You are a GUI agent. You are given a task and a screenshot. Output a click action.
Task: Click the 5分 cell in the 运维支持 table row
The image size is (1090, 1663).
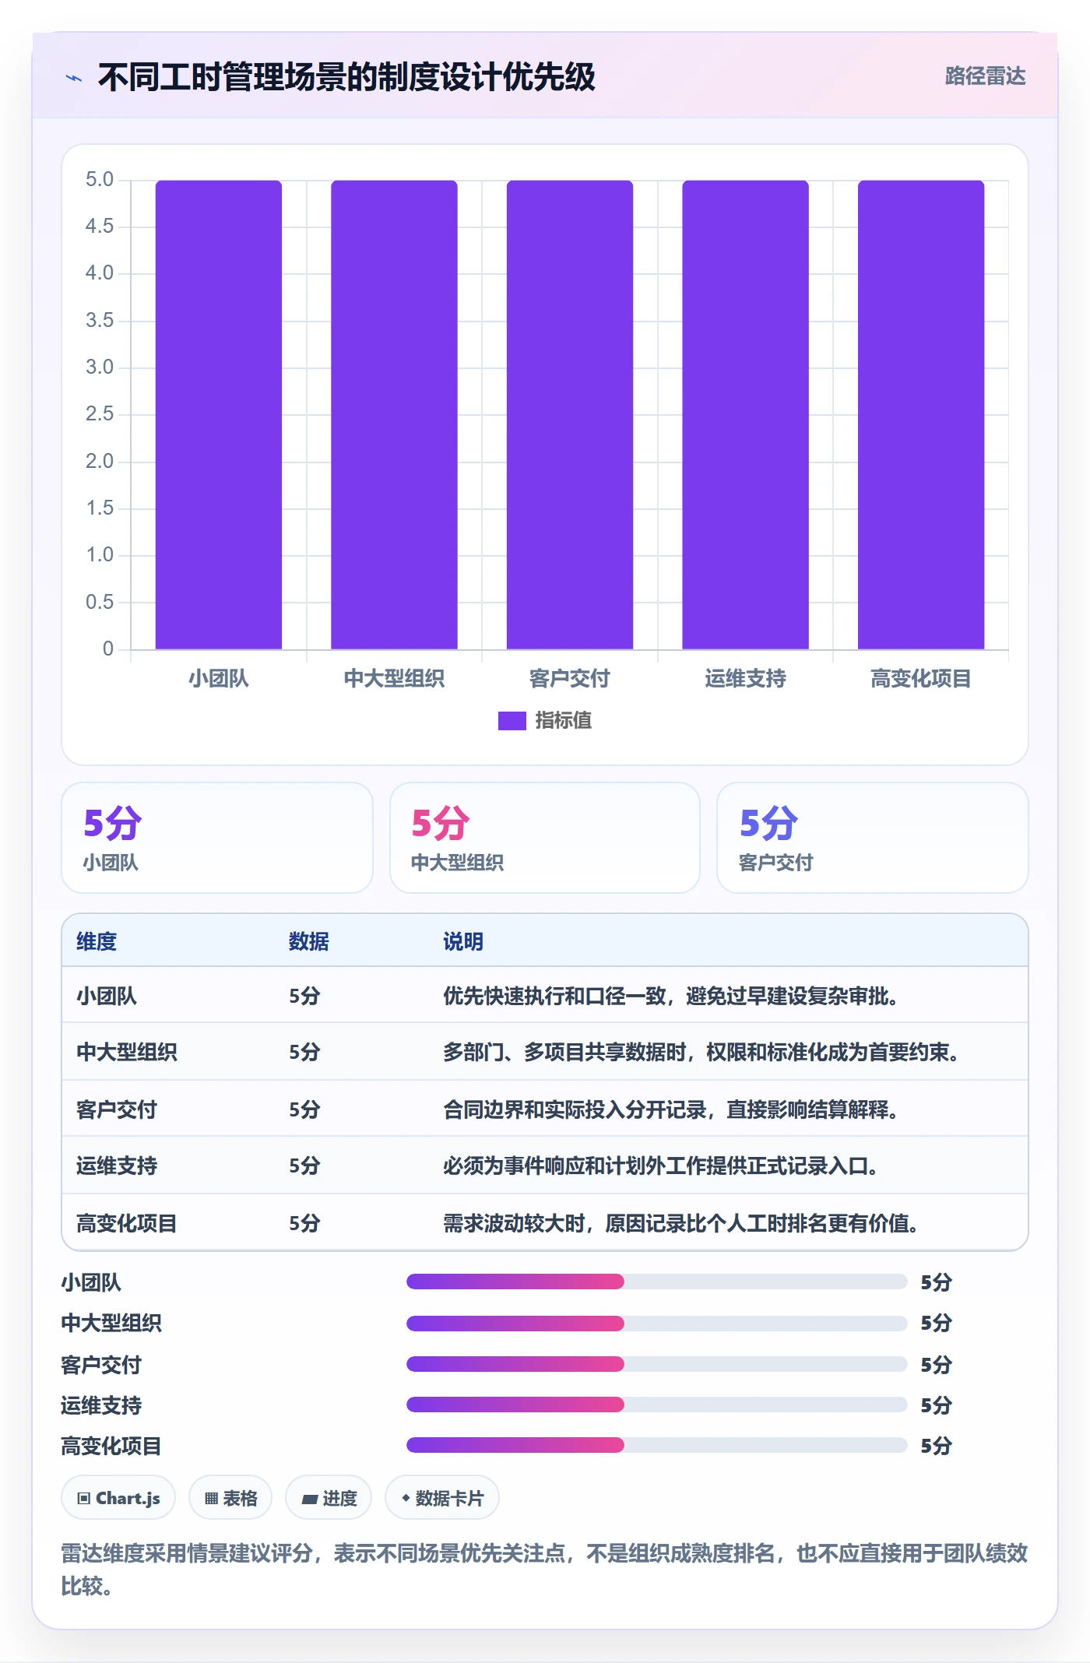click(304, 1166)
